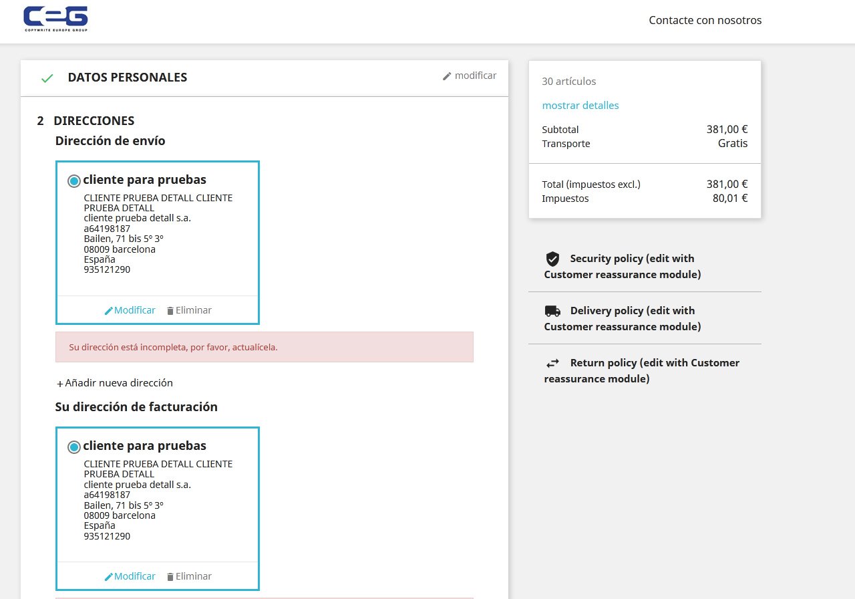The height and width of the screenshot is (599, 855).
Task: Open Contacte con nosotros page
Action: coord(705,20)
